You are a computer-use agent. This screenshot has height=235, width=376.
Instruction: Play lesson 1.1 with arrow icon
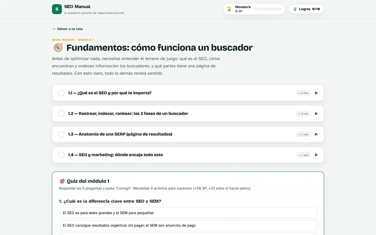coord(316,93)
